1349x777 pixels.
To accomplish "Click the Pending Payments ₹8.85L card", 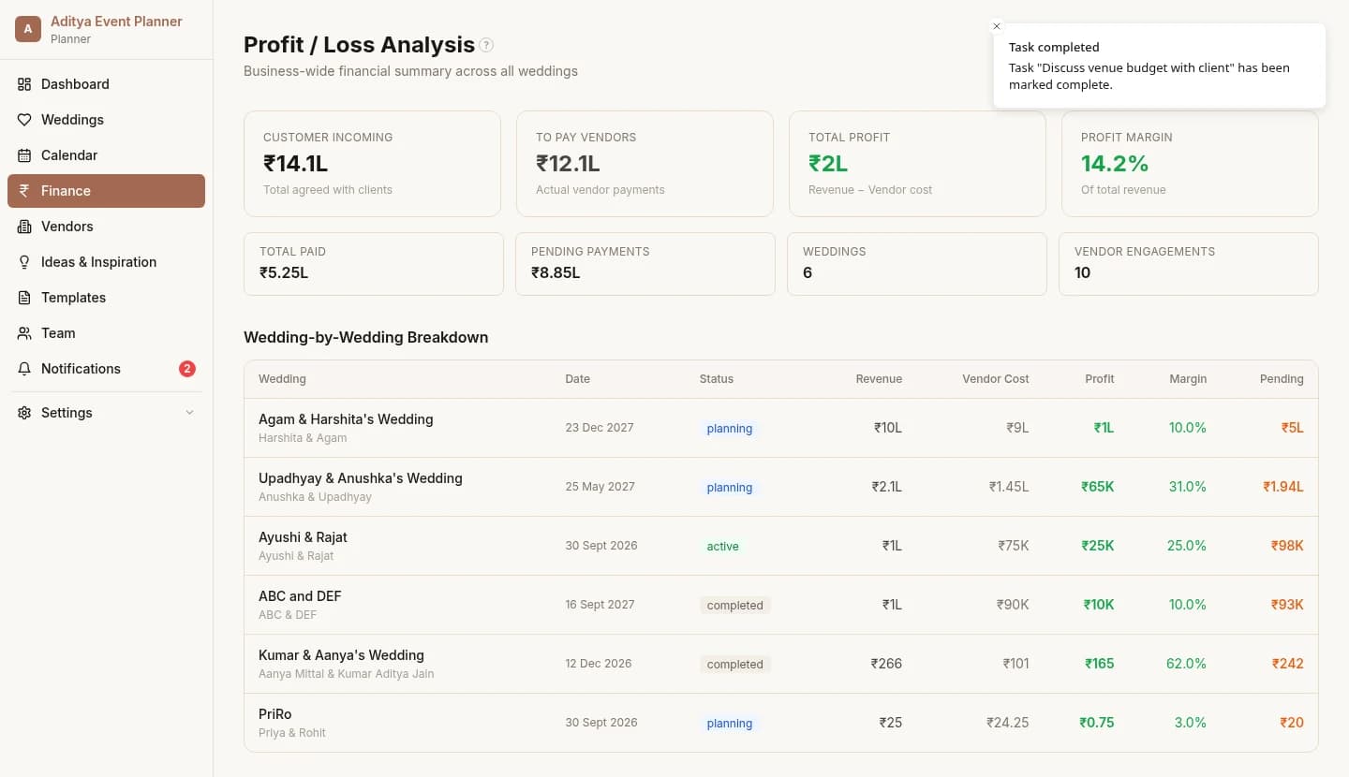I will pos(645,264).
